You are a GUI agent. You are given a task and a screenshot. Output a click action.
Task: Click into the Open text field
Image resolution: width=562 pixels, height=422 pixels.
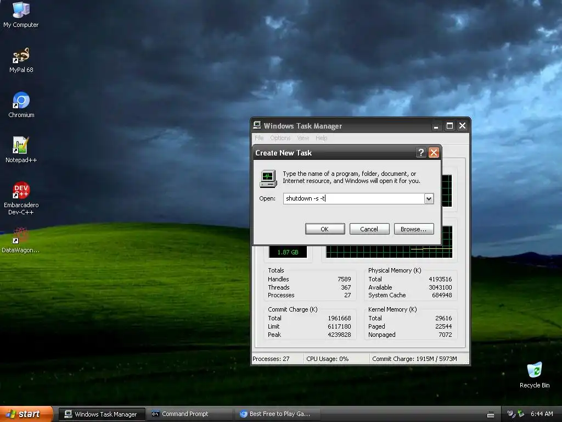click(353, 198)
